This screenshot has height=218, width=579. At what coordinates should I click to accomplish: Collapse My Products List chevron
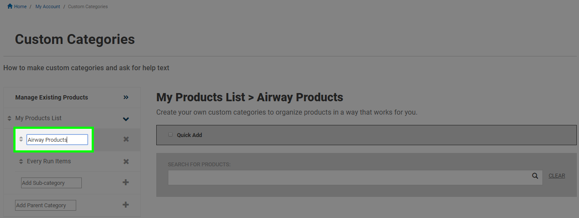point(126,119)
